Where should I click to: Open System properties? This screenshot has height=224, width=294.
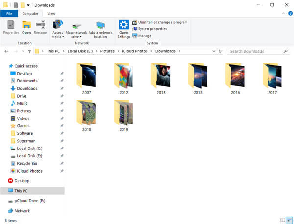149,29
